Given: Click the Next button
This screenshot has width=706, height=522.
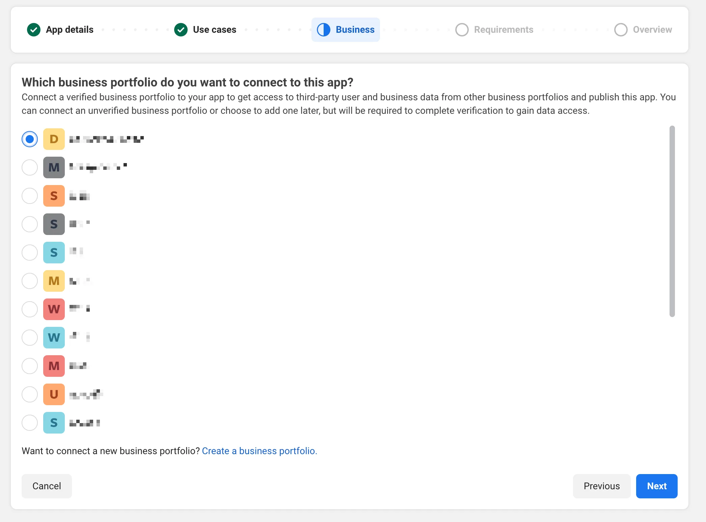Looking at the screenshot, I should (x=657, y=486).
